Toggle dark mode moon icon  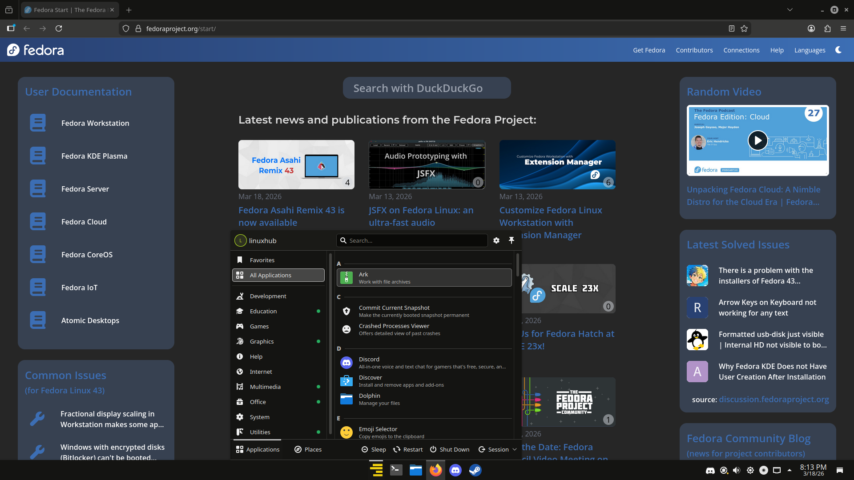pyautogui.click(x=838, y=50)
